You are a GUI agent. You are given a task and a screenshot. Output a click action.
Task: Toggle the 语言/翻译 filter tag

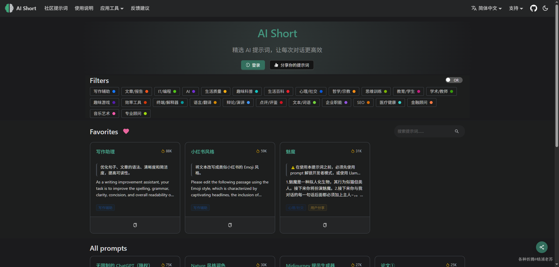(x=205, y=102)
